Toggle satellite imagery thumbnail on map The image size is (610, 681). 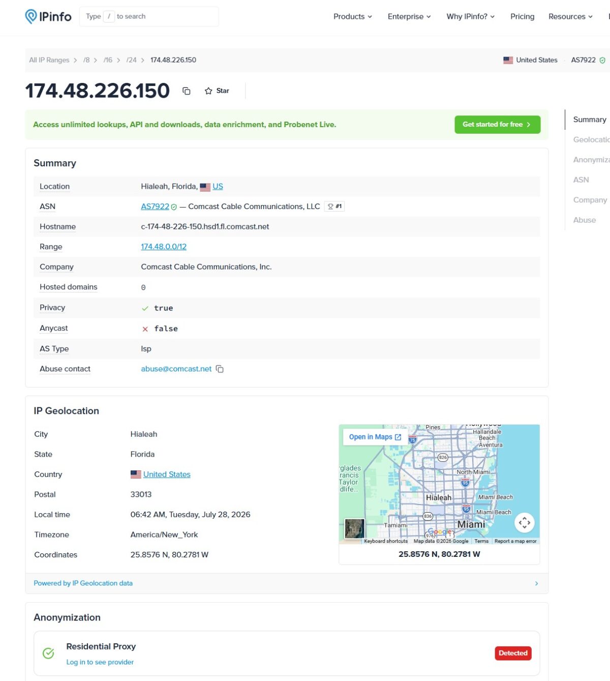tap(354, 528)
